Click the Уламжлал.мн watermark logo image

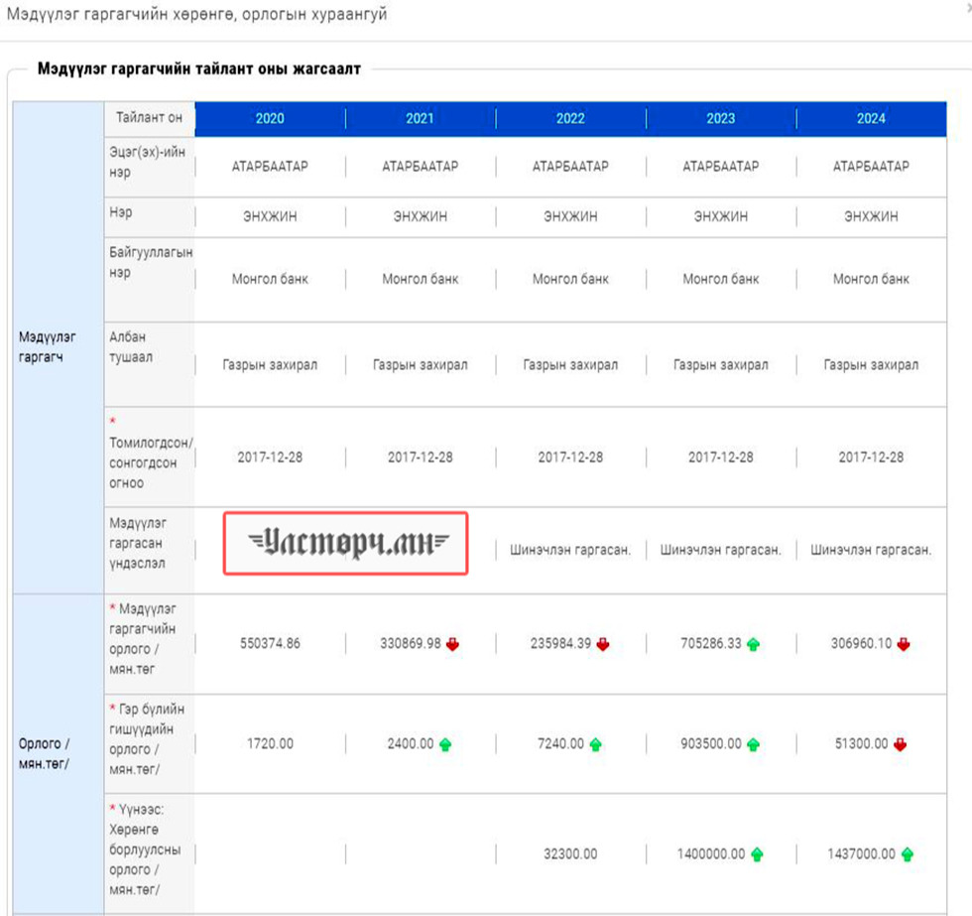345,543
